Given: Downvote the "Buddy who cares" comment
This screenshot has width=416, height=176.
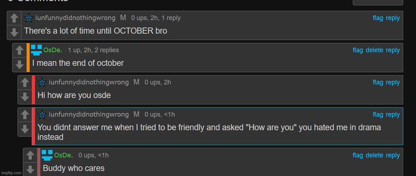Looking at the screenshot, I should coord(30,169).
